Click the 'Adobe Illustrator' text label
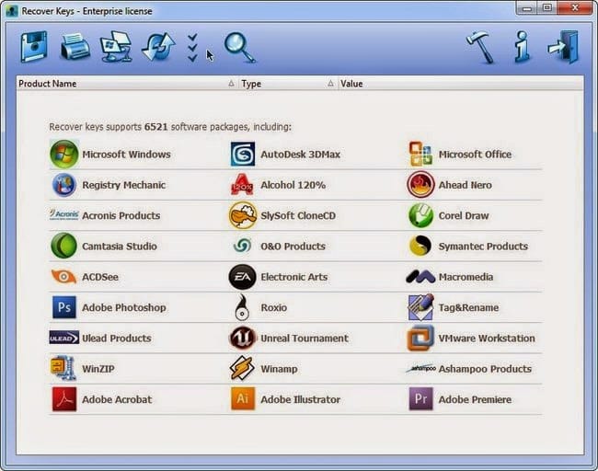598x471 pixels. tap(301, 399)
